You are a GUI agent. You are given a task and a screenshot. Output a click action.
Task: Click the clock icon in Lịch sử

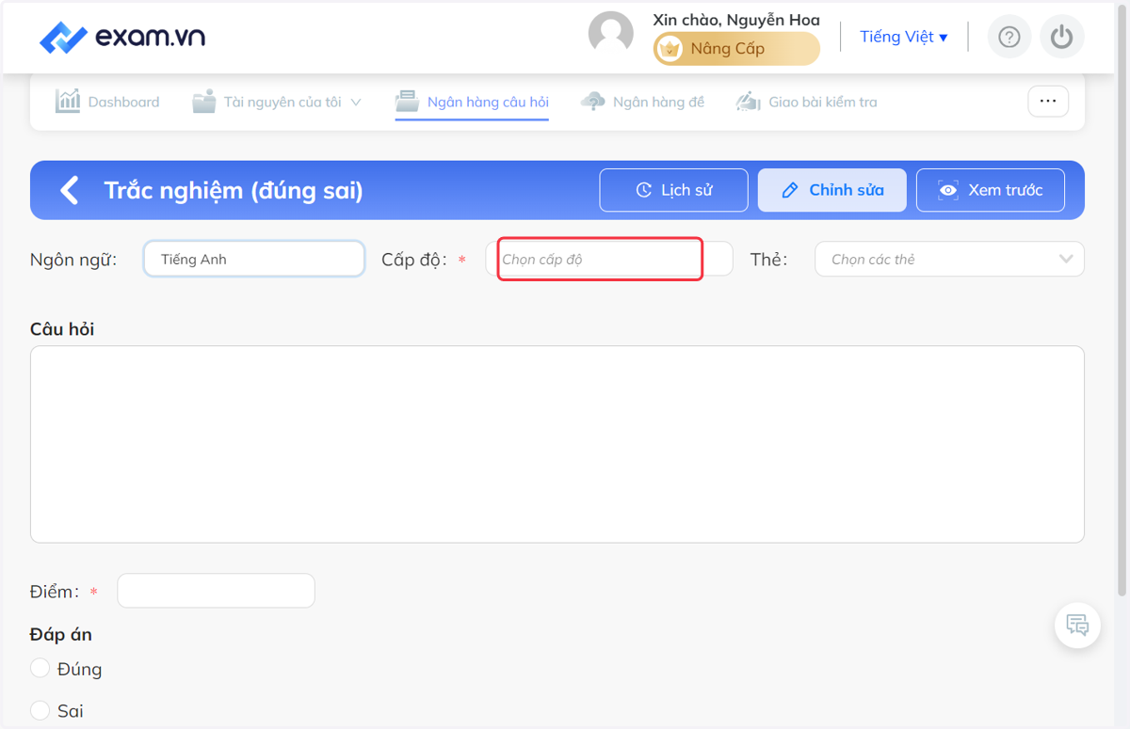point(643,190)
